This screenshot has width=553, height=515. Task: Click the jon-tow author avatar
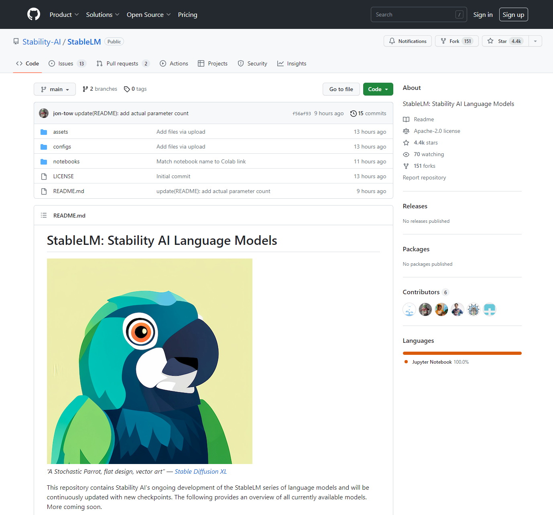(44, 113)
